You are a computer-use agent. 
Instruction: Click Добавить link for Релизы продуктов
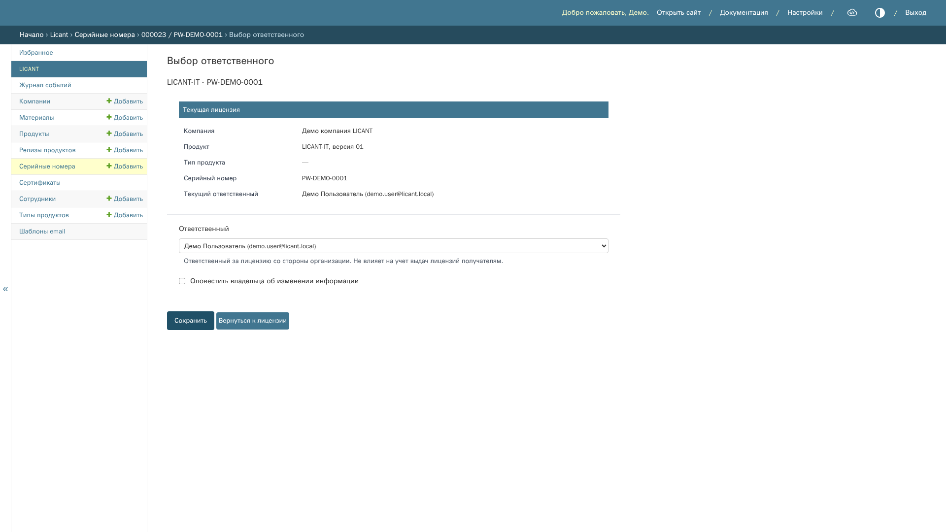(125, 150)
